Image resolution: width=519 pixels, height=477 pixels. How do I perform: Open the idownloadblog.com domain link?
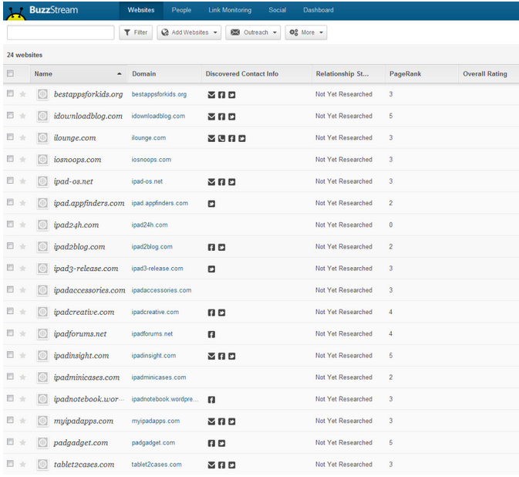[x=158, y=116]
